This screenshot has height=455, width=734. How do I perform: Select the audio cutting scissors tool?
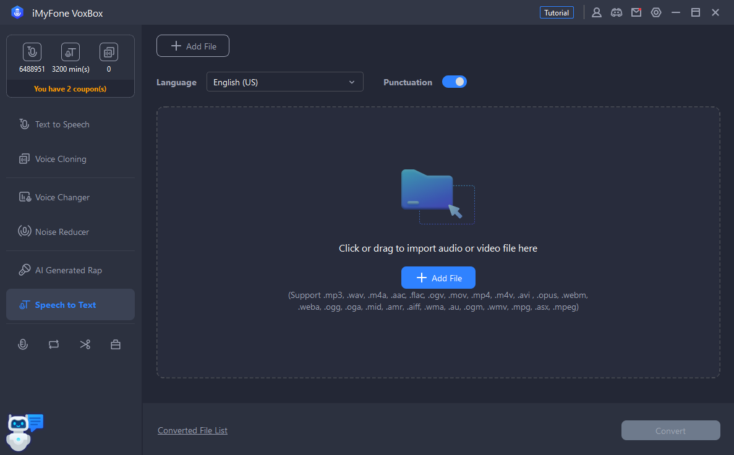point(85,344)
